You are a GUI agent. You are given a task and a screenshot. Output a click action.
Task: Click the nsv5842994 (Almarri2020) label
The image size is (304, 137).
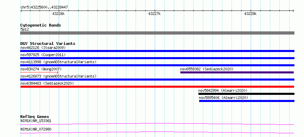coord(223,90)
